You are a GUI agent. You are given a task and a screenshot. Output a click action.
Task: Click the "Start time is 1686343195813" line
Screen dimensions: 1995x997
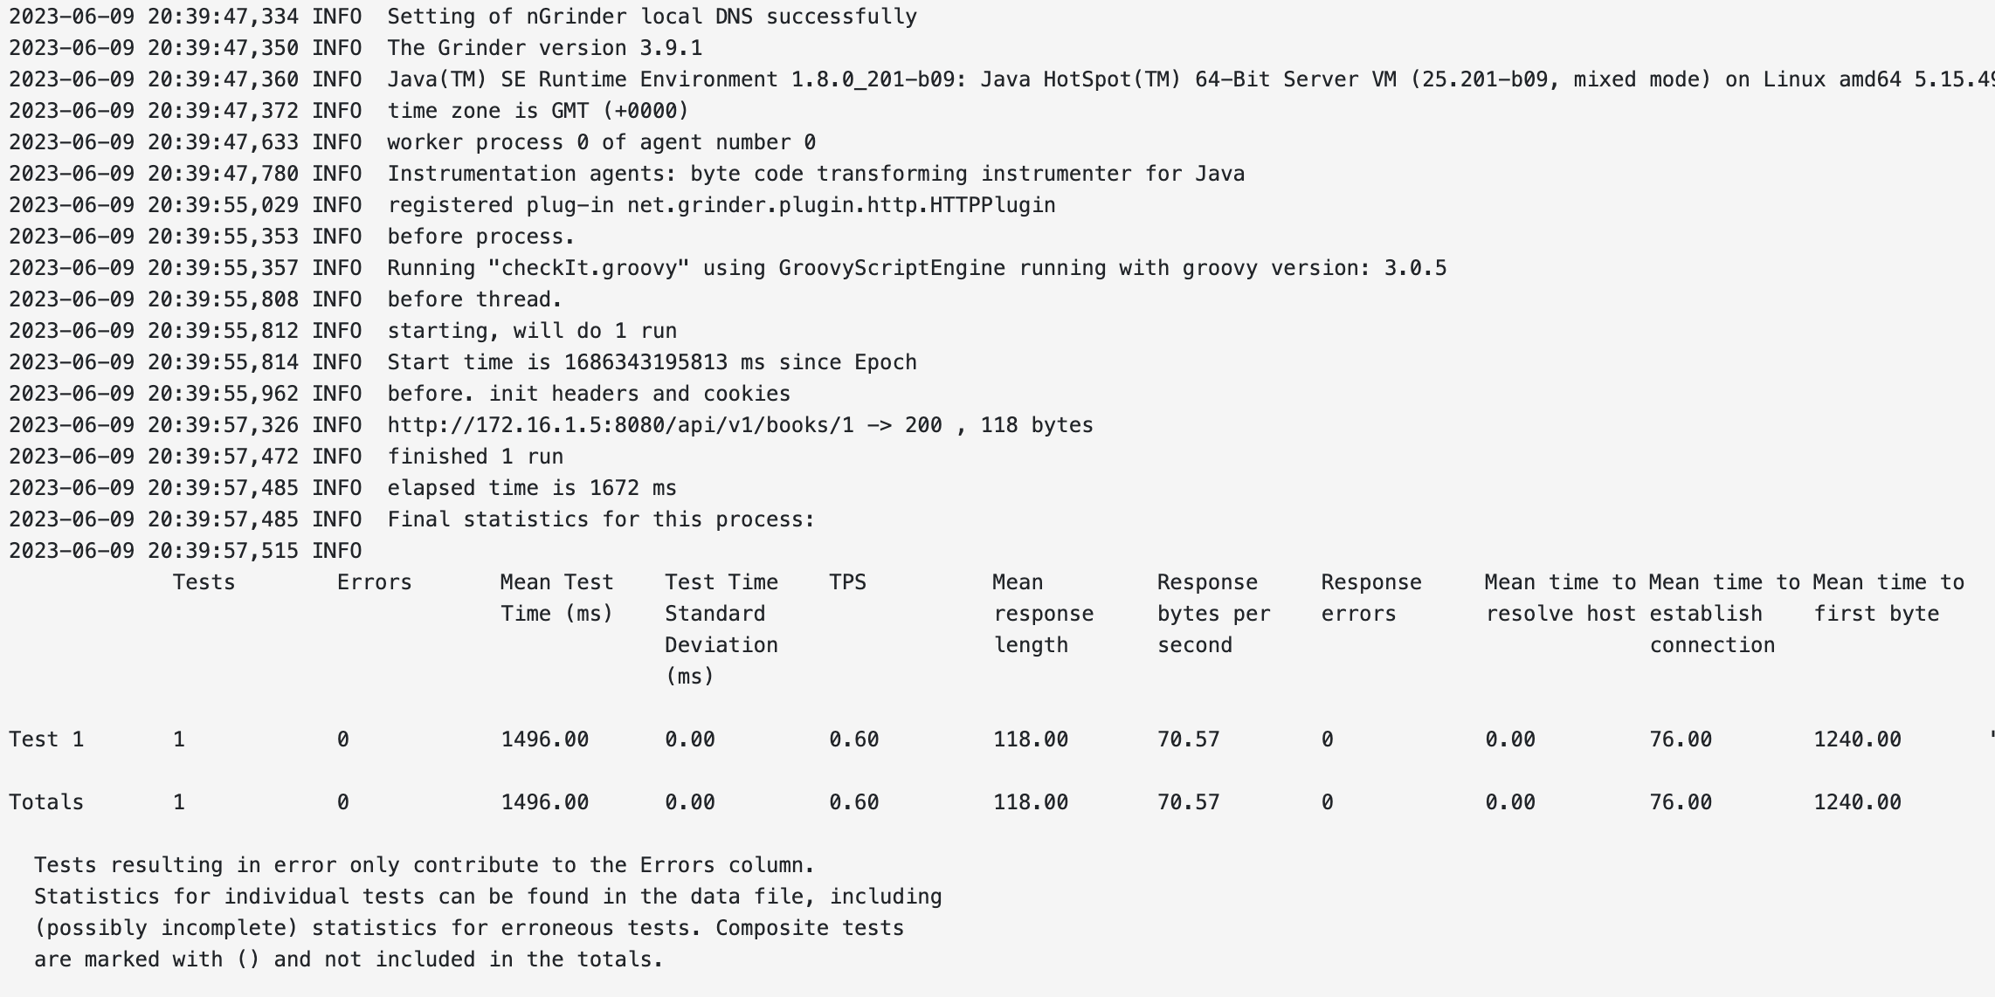coord(652,362)
